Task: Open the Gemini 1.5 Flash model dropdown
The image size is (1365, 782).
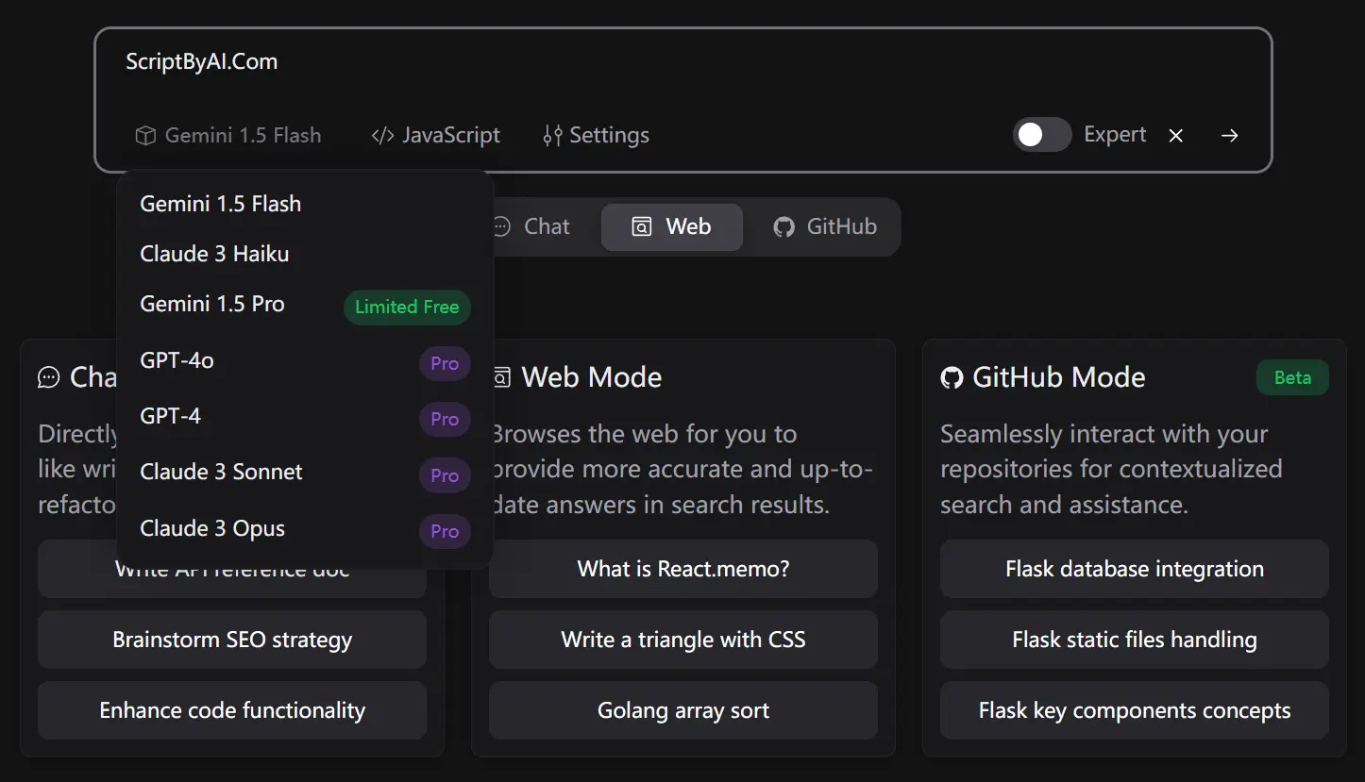Action: pos(228,135)
